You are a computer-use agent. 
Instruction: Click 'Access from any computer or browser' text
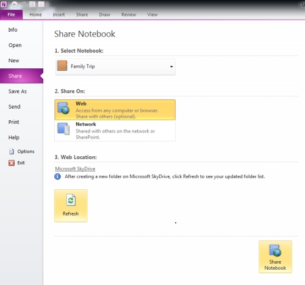click(x=117, y=110)
